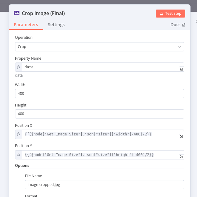Click the Property Name label

pos(28,58)
